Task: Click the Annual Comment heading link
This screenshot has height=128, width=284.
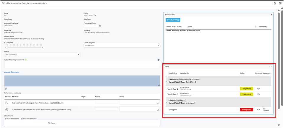Action: point(12,72)
